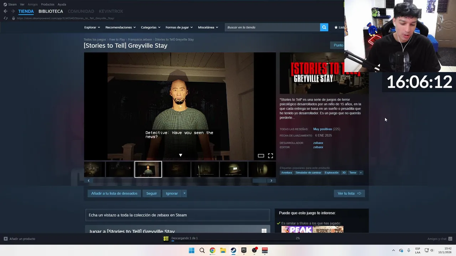Click the volume speaker tray icon
Image resolution: width=456 pixels, height=256 pixels.
point(432,250)
